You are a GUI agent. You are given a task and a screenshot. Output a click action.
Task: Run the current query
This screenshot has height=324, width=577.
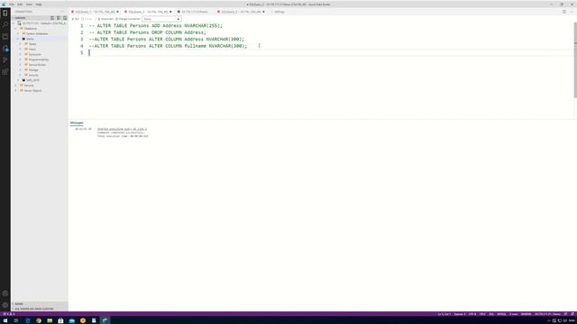(76, 19)
